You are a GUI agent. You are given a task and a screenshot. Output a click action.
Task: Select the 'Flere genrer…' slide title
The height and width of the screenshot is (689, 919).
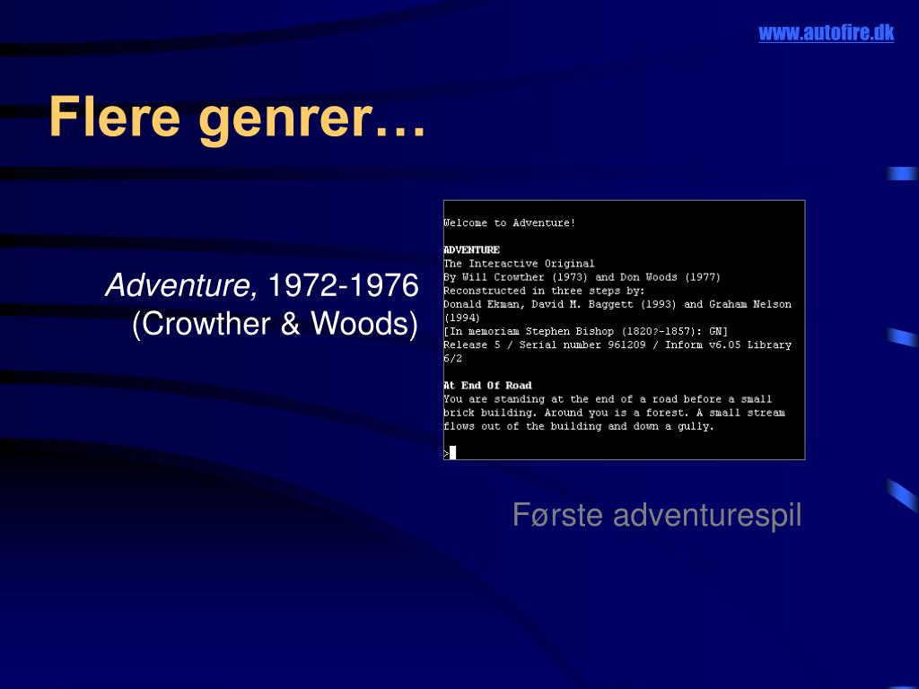point(237,118)
